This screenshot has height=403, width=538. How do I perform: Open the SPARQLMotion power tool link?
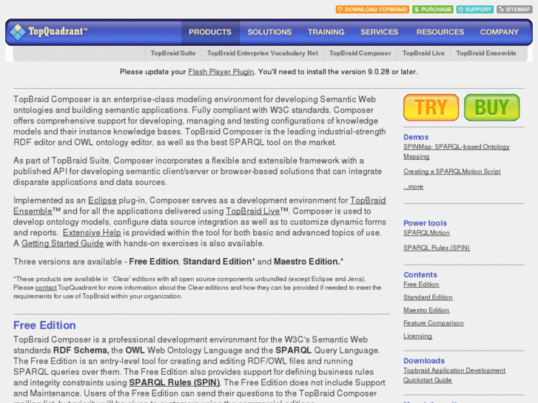[x=426, y=233]
